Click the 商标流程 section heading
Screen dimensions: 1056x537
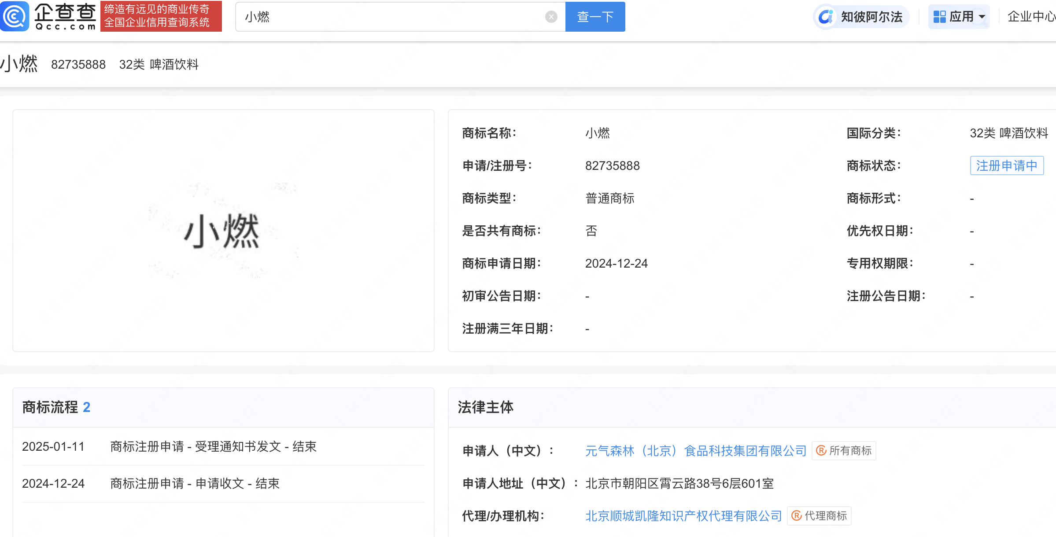50,407
